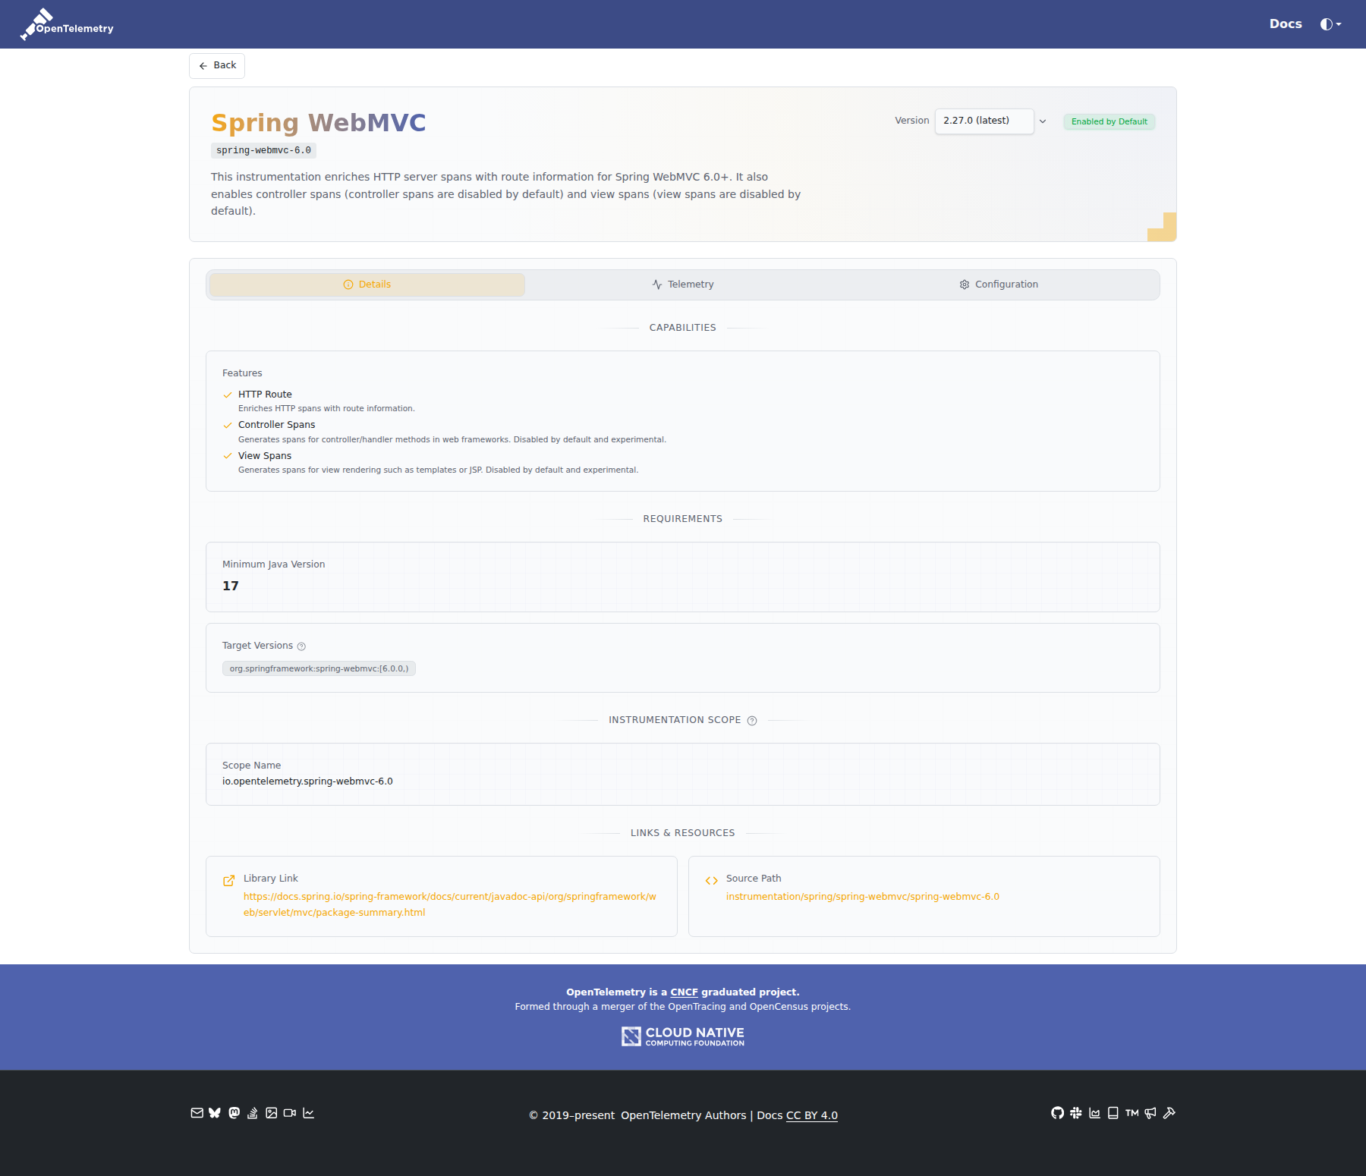Click the hammer icon in footer
The width and height of the screenshot is (1366, 1176).
pos(1169,1113)
